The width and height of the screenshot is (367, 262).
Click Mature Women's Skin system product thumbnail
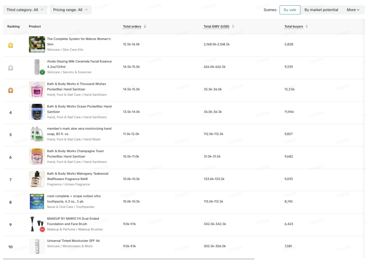tap(37, 44)
